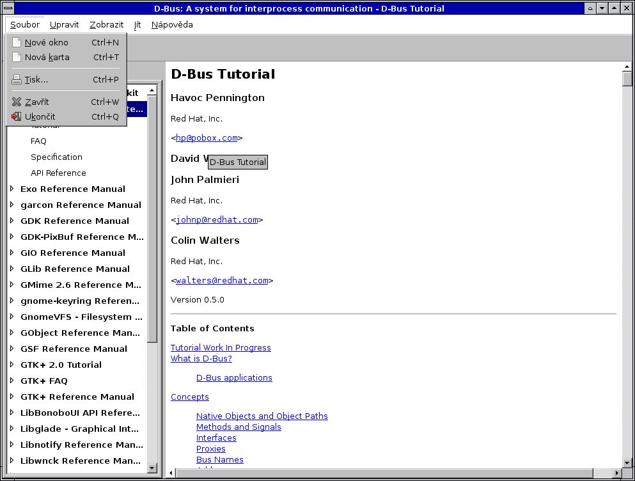
Task: Follow the Interfaces link
Action: click(216, 438)
